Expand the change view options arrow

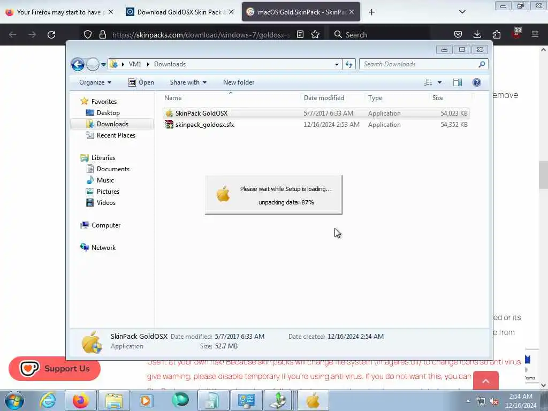coord(440,82)
